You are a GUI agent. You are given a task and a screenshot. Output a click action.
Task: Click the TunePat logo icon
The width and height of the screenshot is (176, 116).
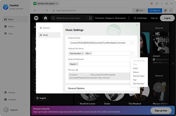pyautogui.click(x=5, y=7)
